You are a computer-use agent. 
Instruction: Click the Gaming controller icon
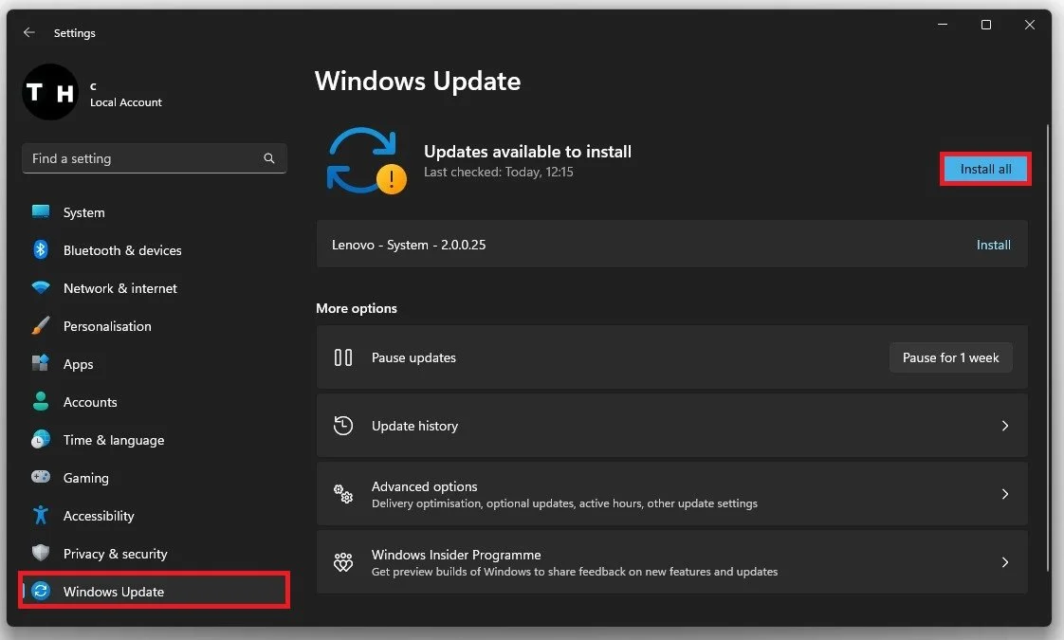click(41, 477)
